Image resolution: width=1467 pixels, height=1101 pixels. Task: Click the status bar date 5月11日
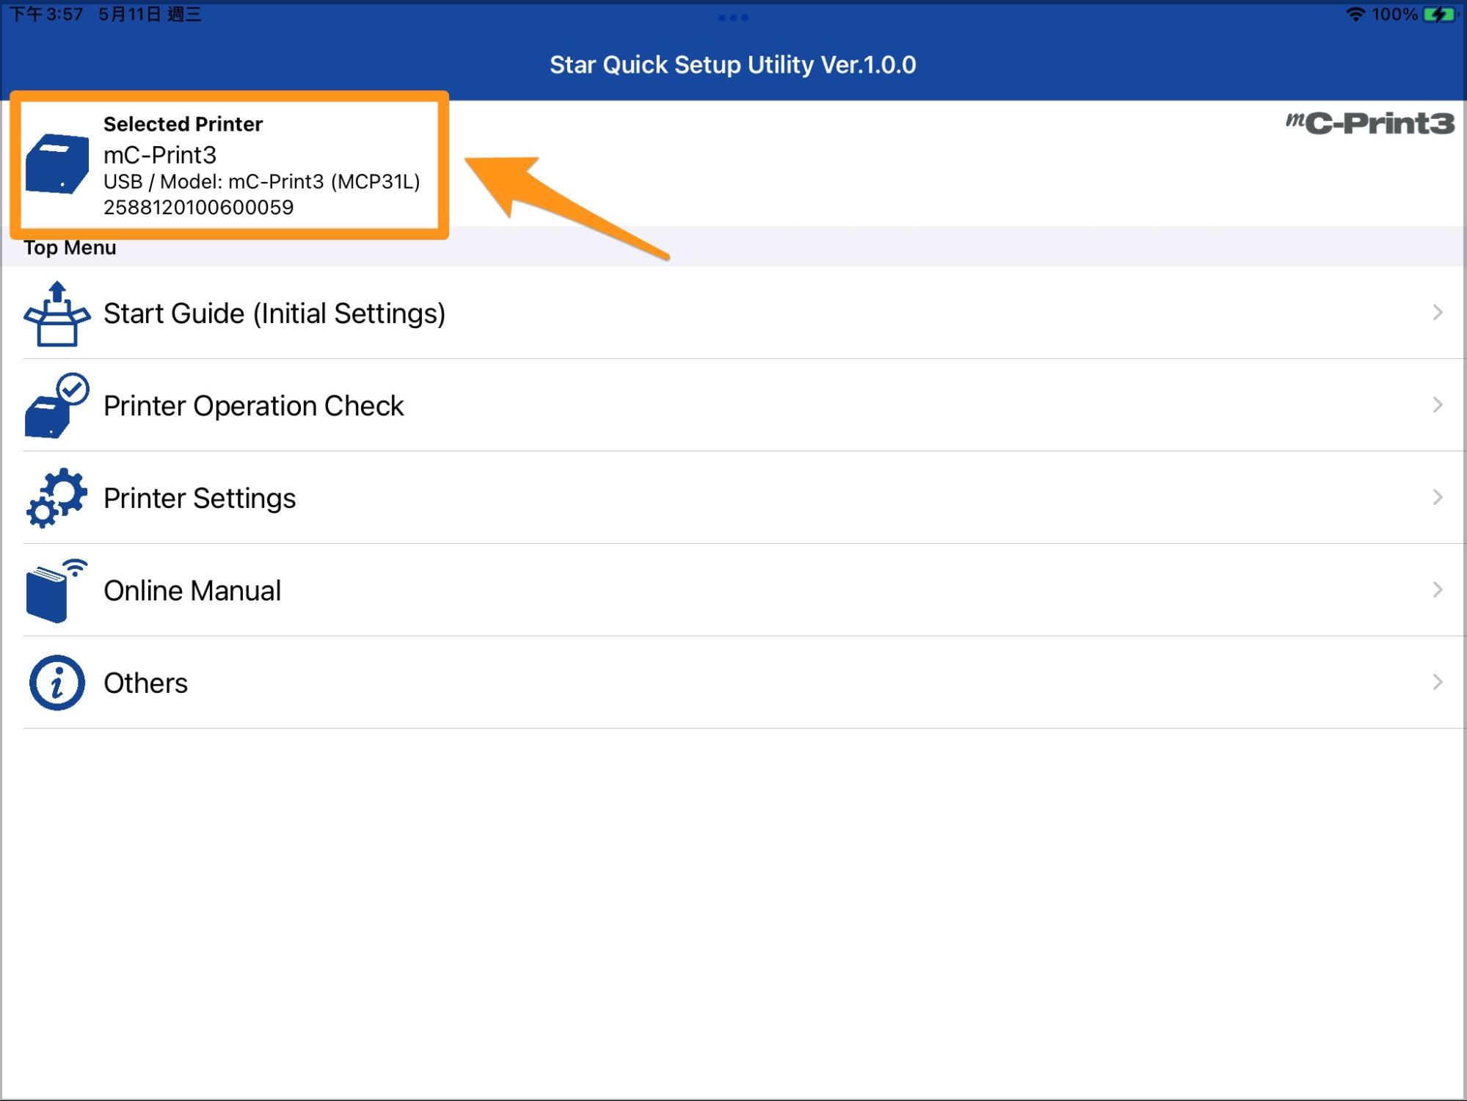130,14
